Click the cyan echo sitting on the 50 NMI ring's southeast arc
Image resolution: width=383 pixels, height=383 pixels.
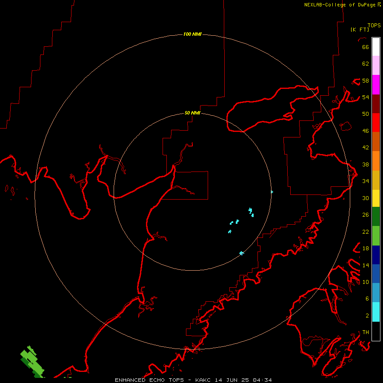tap(242, 253)
